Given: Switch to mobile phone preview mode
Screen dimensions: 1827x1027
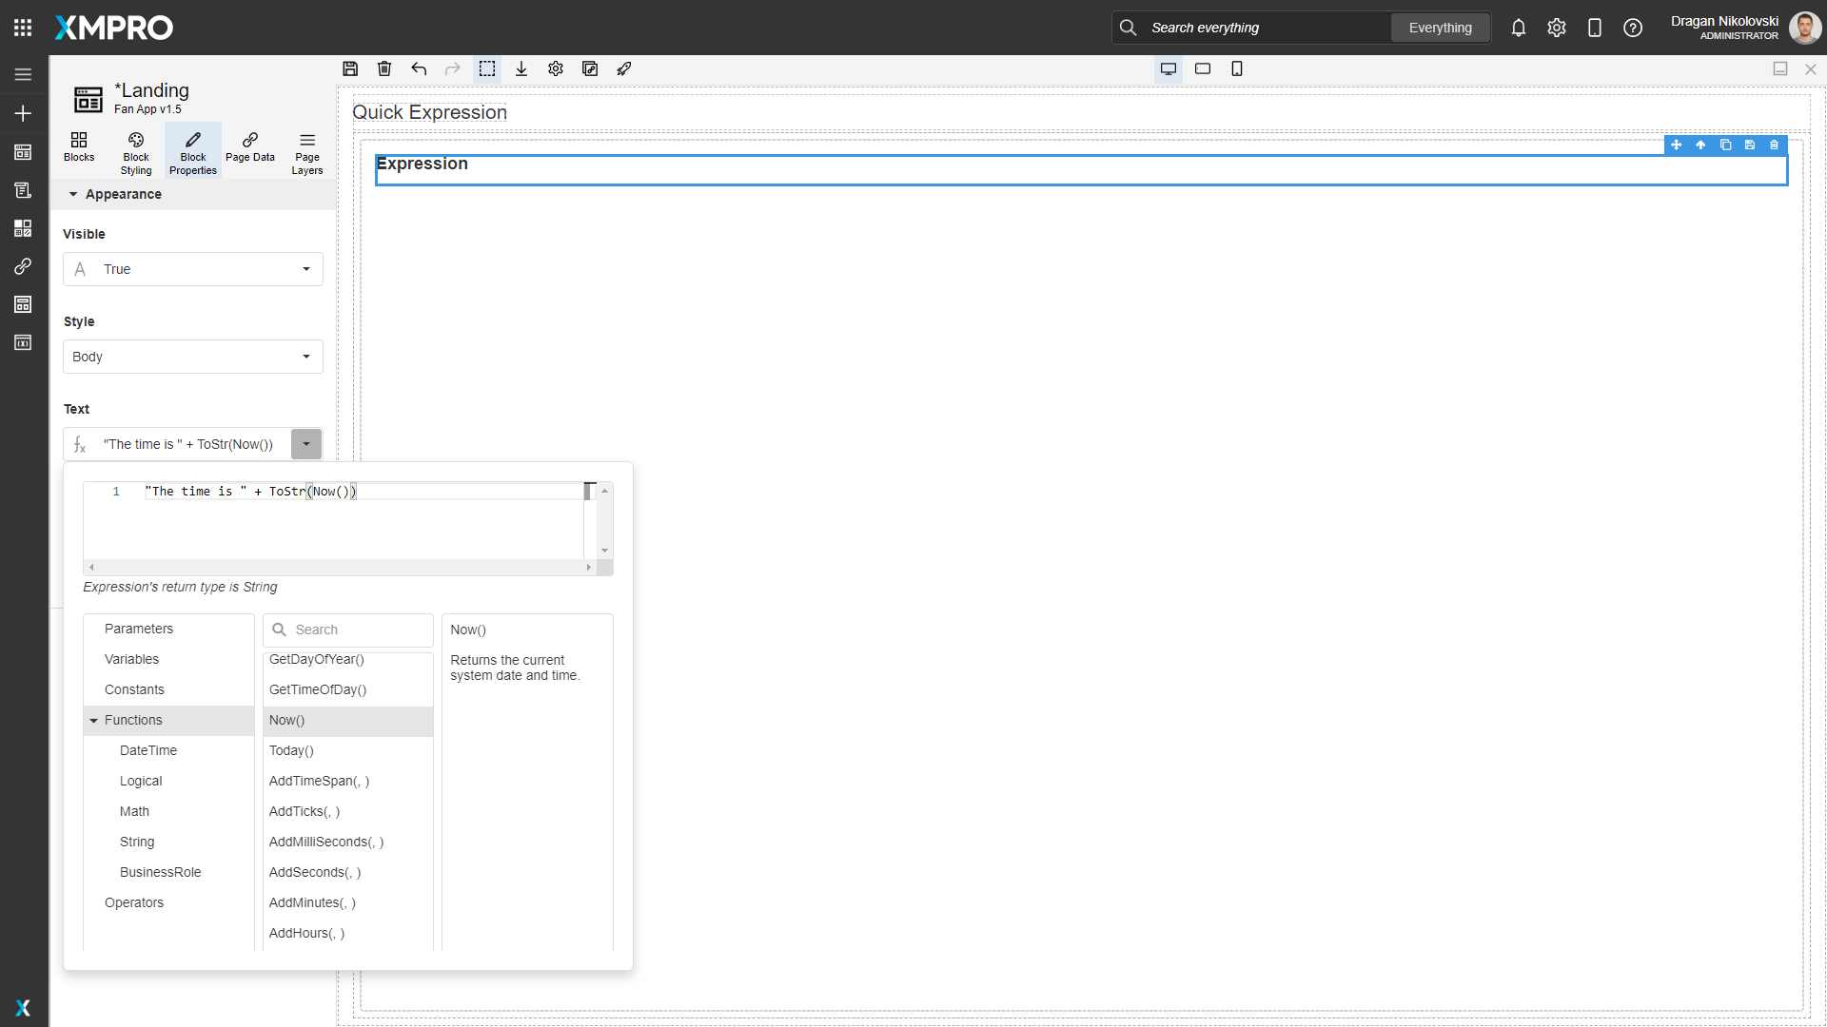Looking at the screenshot, I should (1237, 68).
